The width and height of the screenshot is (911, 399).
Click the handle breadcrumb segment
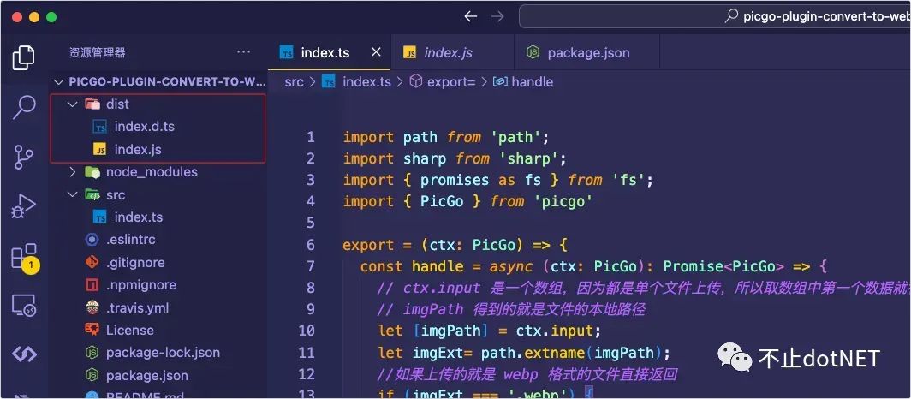coord(532,82)
